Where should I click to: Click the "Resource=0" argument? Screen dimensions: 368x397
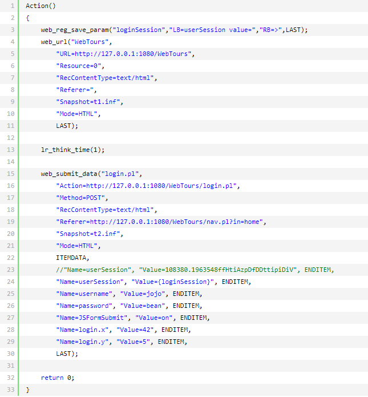tap(79, 66)
